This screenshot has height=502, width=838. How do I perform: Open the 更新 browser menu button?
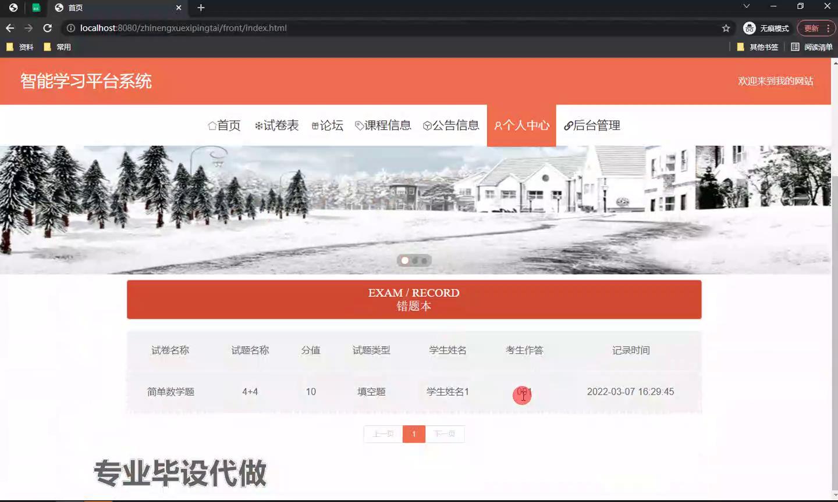click(816, 28)
